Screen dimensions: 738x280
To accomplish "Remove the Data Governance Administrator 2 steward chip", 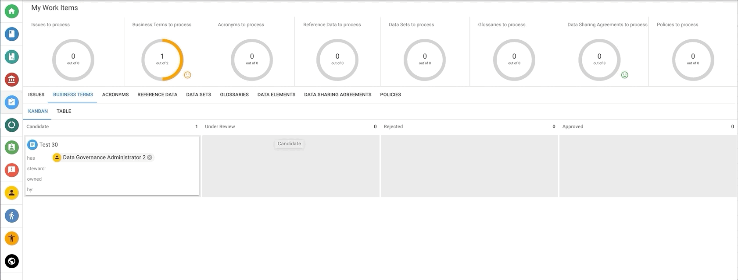I will 150,157.
